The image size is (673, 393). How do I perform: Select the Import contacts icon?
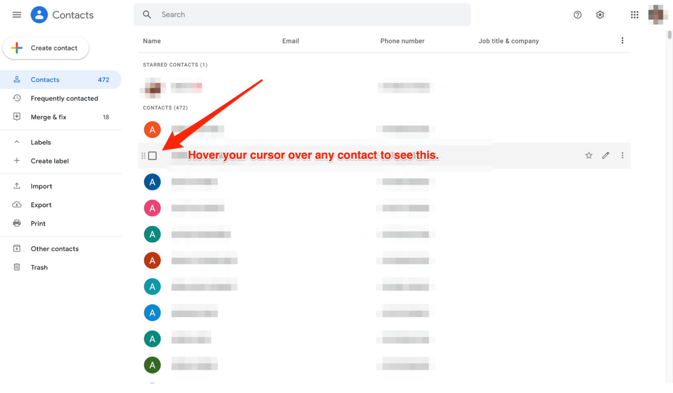(17, 186)
